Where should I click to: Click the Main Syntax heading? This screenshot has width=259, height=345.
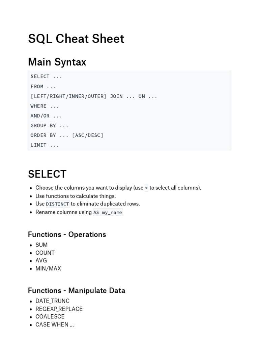click(x=57, y=62)
